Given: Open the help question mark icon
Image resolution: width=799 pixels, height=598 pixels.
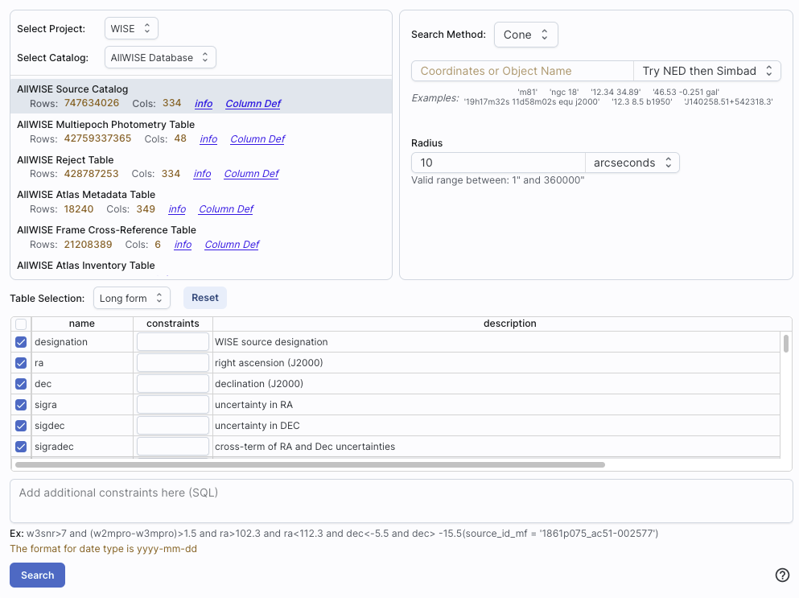Looking at the screenshot, I should (782, 575).
